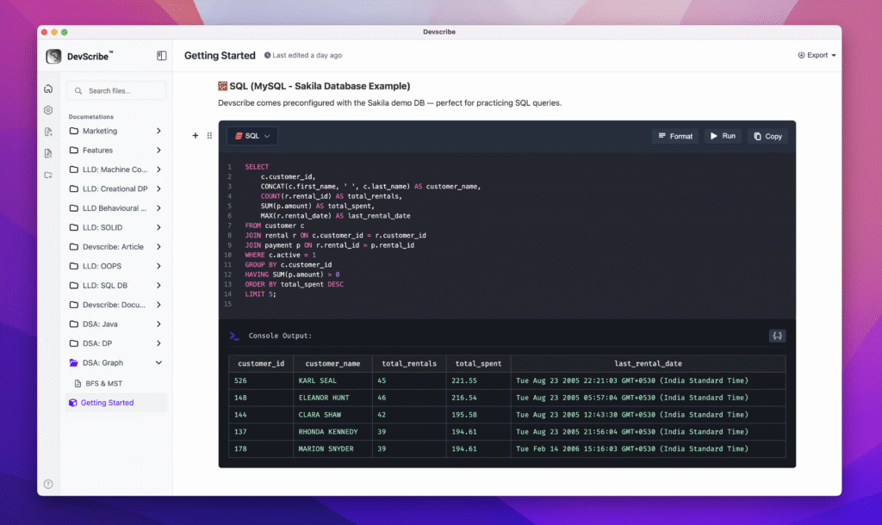Click the add block plus icon
The width and height of the screenshot is (882, 525).
click(196, 136)
